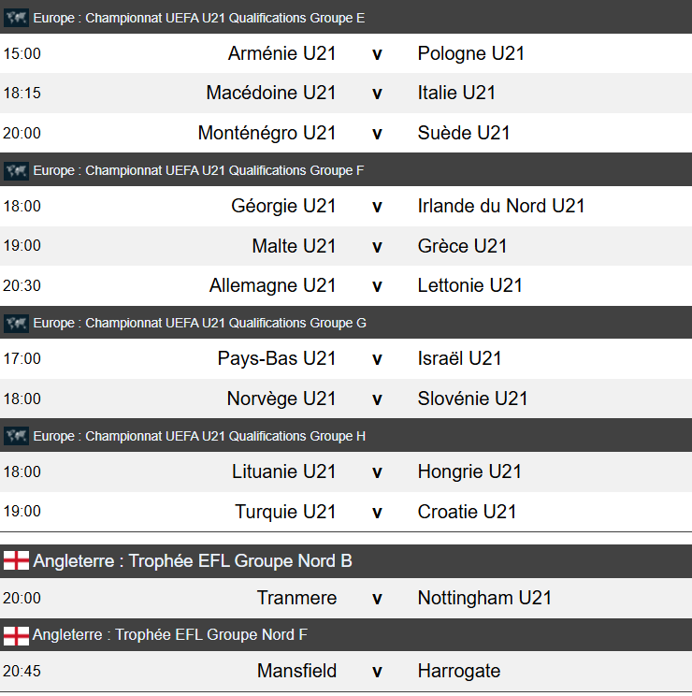This screenshot has width=692, height=696.
Task: Open the Championnat UEFA U21 Groupe G header
Action: [346, 323]
